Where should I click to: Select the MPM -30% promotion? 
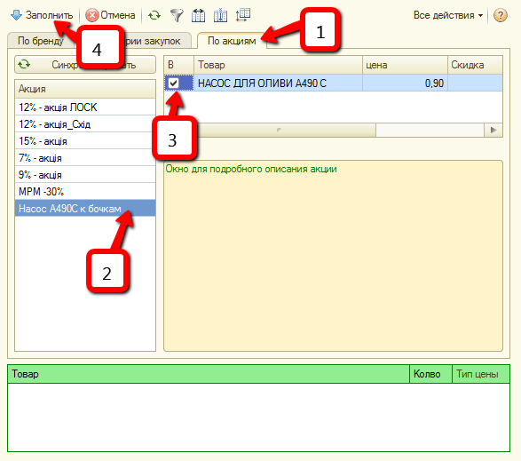85,191
